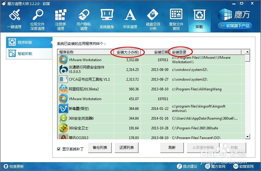Screen dimensions: 261x171
Task: Click the program list scrollbar thumb
Action: [248, 58]
